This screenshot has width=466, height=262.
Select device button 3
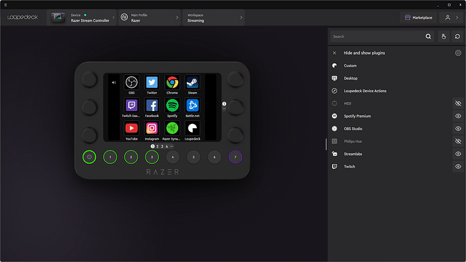point(152,157)
